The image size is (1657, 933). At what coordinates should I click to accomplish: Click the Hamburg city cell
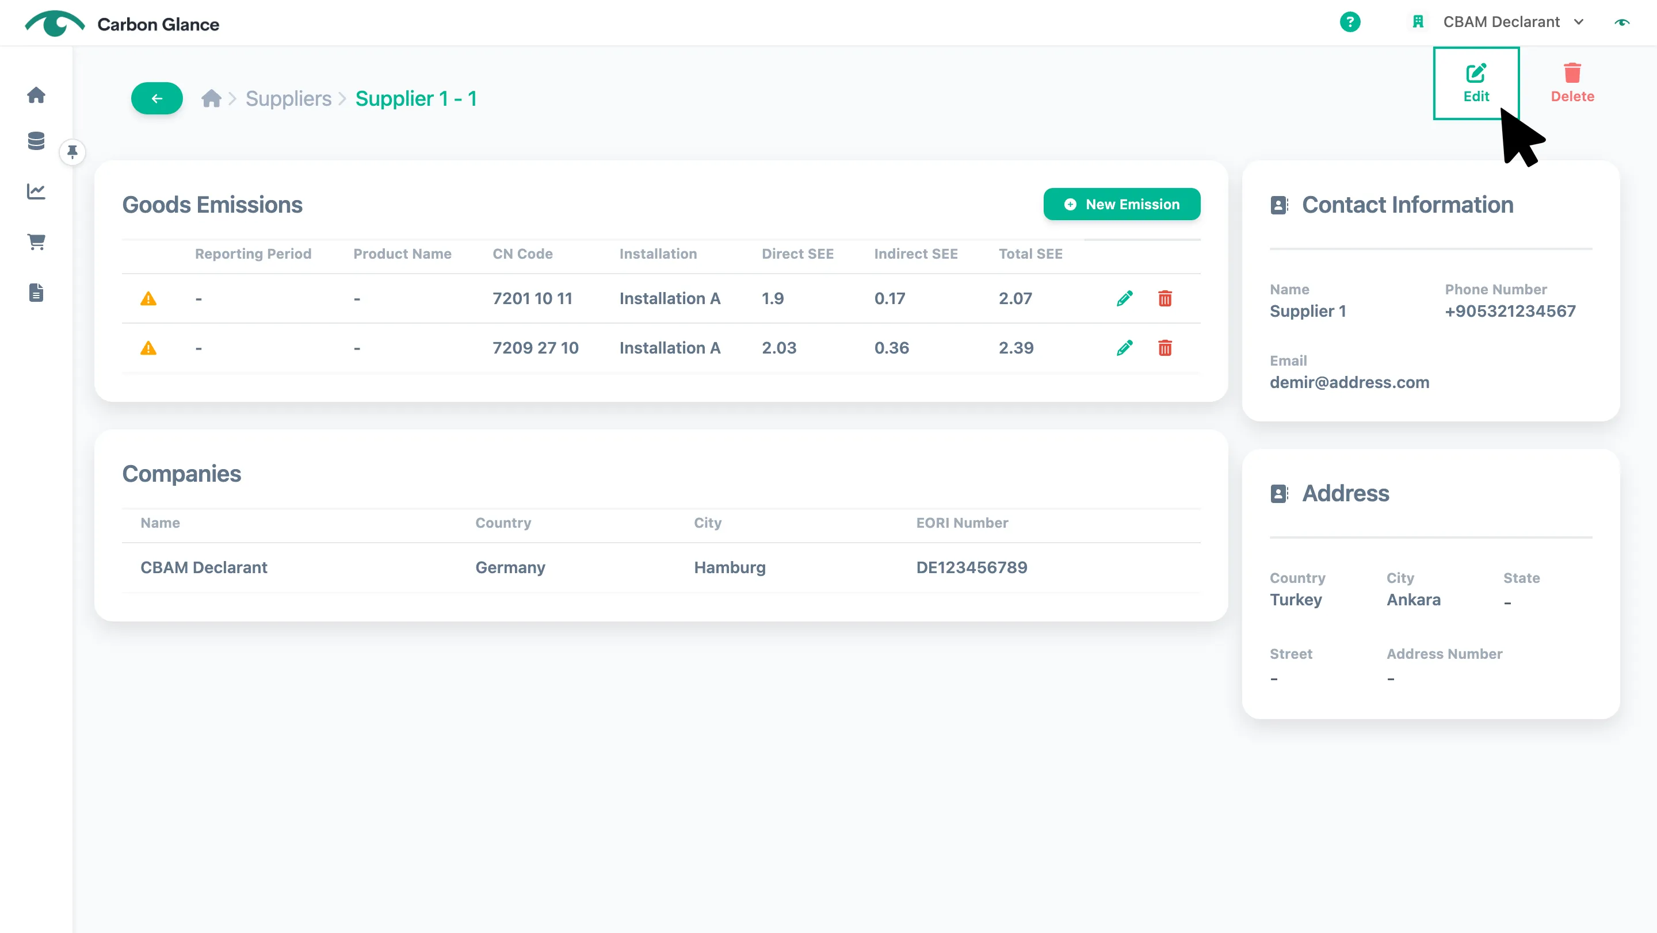tap(730, 567)
